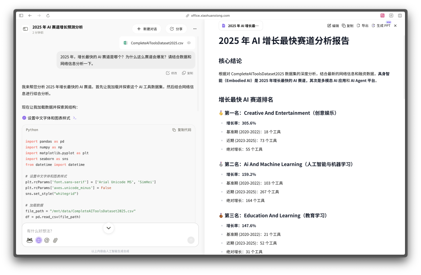
Task: Toggle the browser sidebar panel icon
Action: (x=21, y=16)
